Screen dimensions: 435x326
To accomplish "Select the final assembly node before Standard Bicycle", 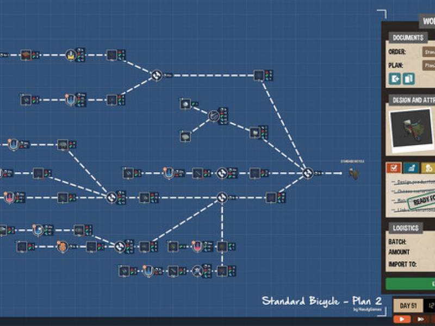I will pos(308,173).
